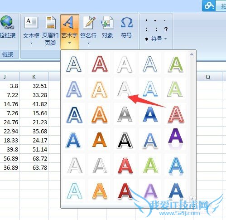Choose pale green WordArt, second row

tap(175, 89)
